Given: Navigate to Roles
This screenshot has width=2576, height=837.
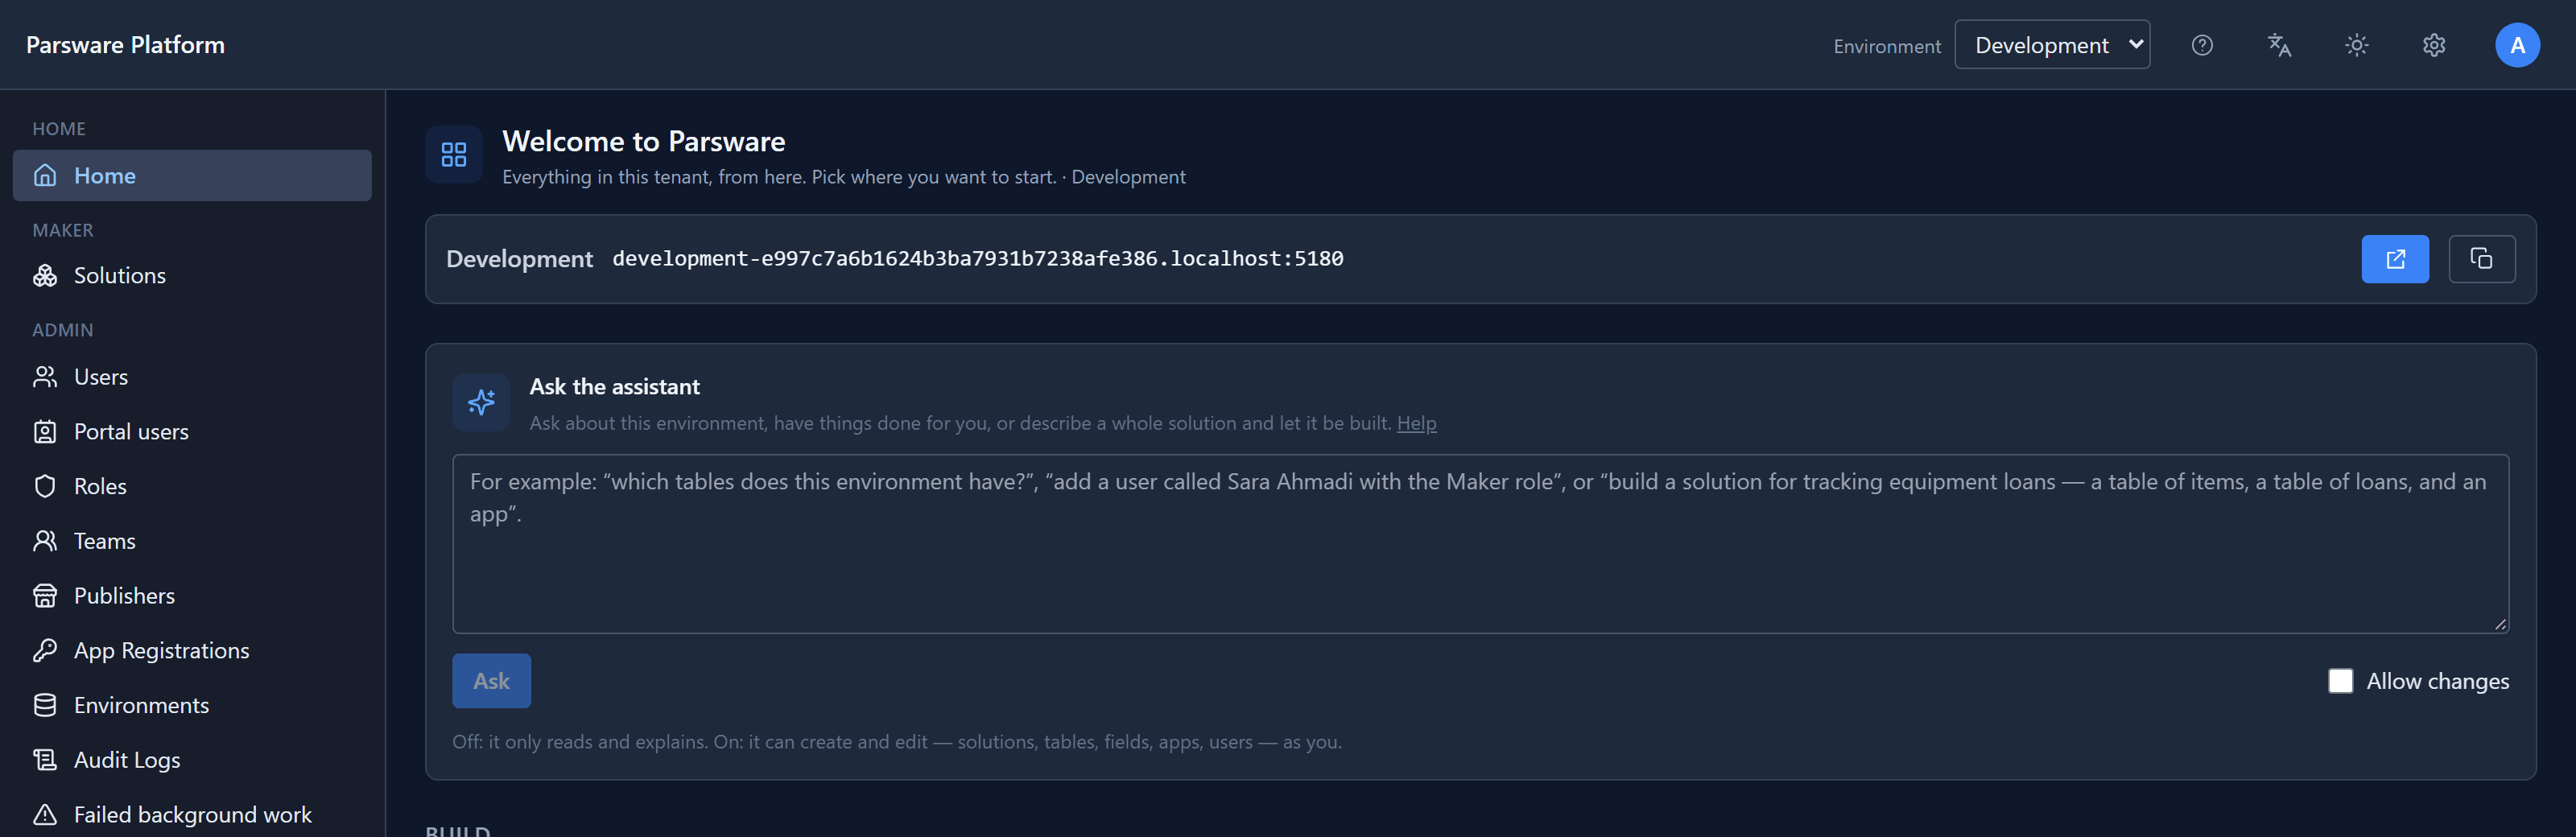Looking at the screenshot, I should tap(192, 486).
